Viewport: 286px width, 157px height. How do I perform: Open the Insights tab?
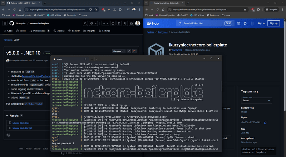coord(89,31)
